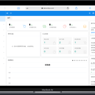Click the 日资金收入 label
The height and width of the screenshot is (95, 95).
73,27
